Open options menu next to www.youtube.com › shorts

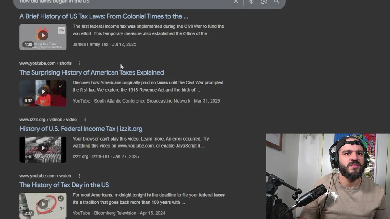coord(80,63)
